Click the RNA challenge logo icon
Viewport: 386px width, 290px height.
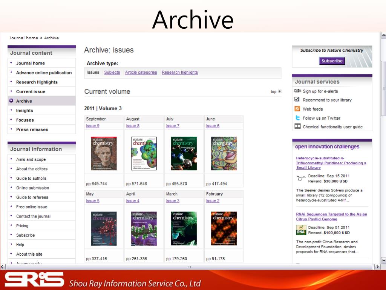301,230
